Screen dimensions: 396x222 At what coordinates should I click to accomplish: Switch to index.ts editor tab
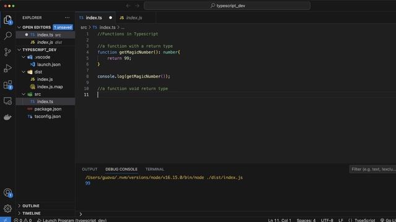tap(96, 18)
